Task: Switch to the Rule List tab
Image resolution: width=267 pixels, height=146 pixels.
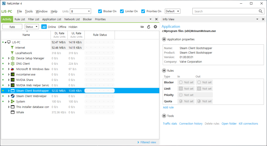Action: [20, 19]
